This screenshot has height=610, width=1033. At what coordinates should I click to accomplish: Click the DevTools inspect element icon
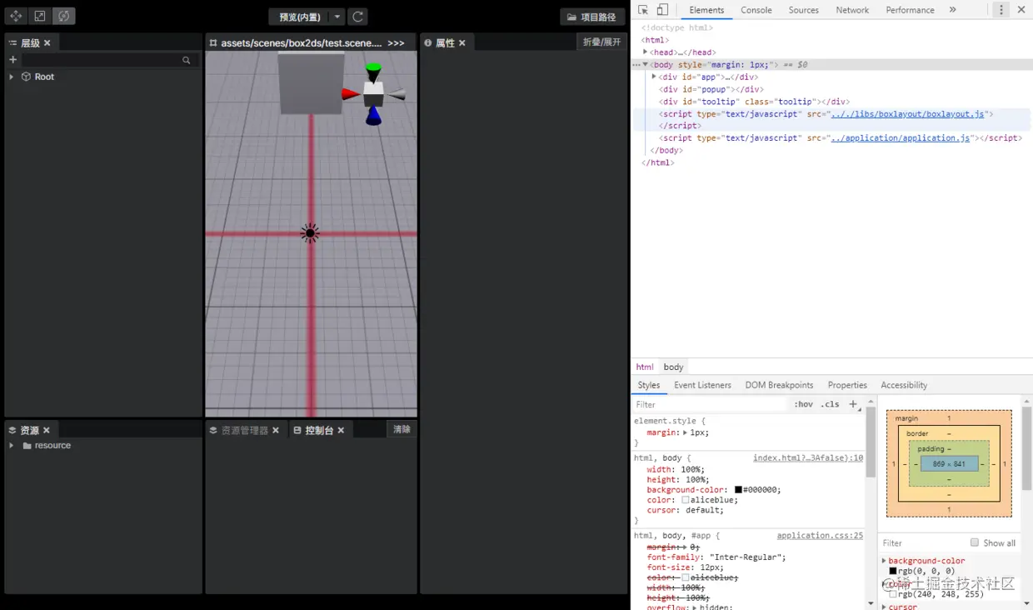point(643,10)
